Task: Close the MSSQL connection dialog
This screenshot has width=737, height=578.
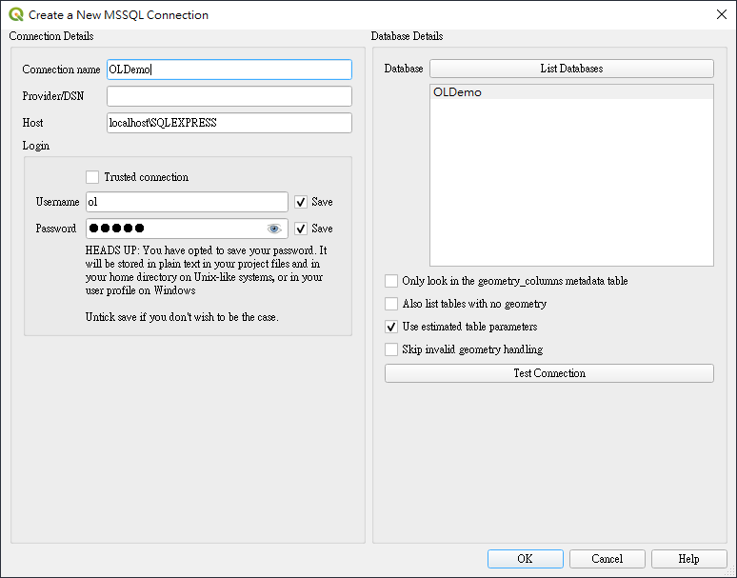Action: (722, 14)
